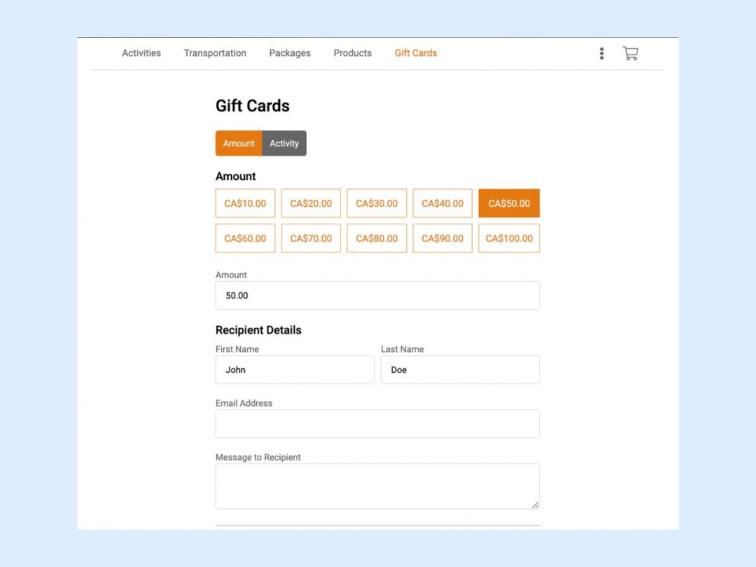Select the CA$20.00 amount button

coord(311,203)
